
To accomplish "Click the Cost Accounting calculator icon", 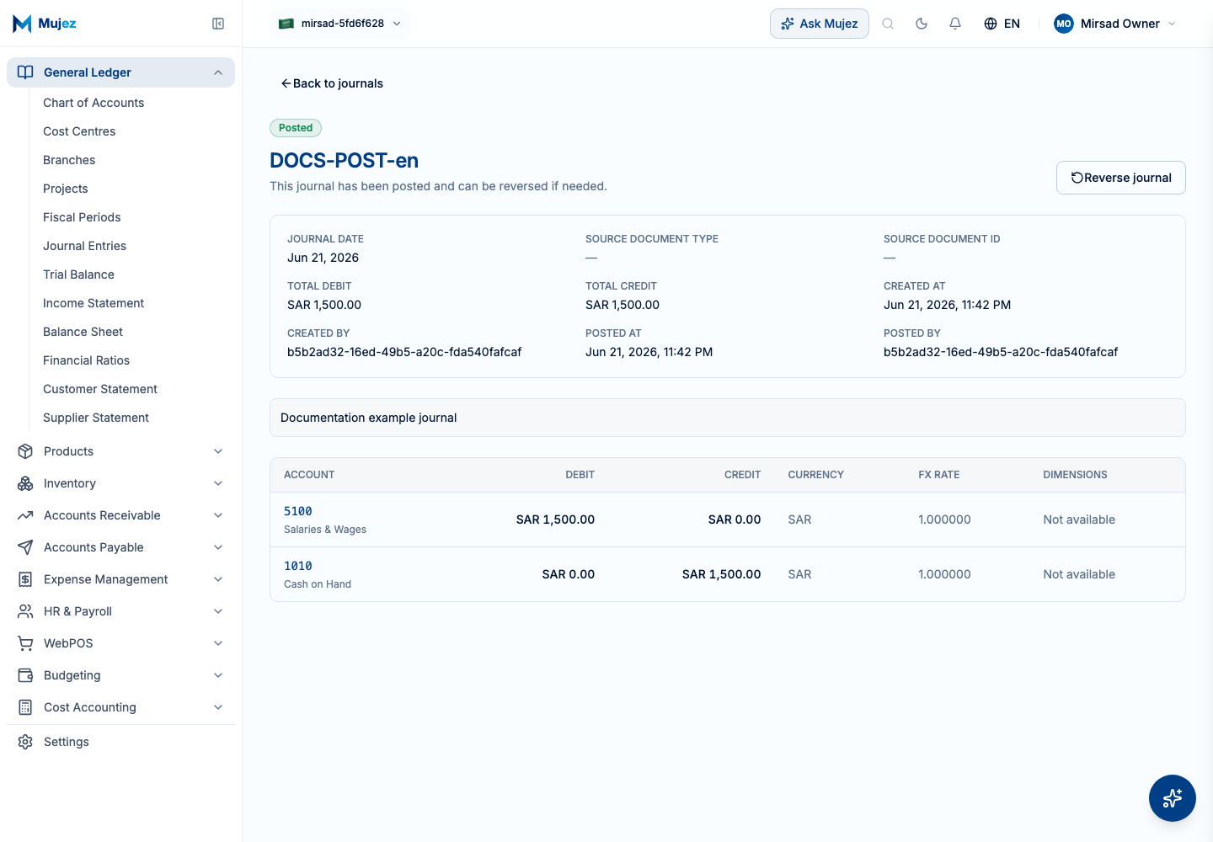I will coord(25,707).
